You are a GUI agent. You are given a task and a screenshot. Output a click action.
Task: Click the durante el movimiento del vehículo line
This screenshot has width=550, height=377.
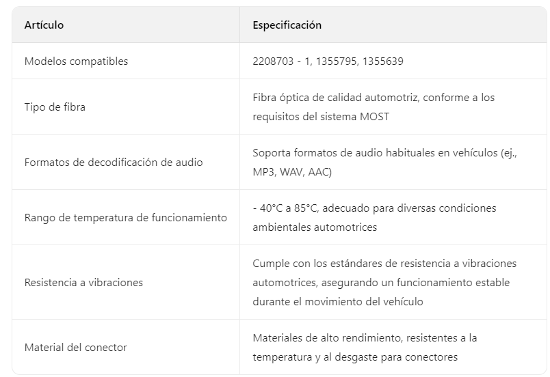337,301
